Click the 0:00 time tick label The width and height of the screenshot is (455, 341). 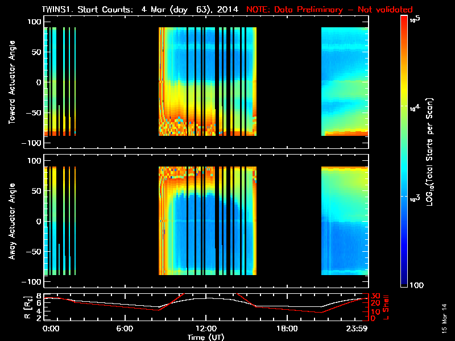[x=51, y=328]
